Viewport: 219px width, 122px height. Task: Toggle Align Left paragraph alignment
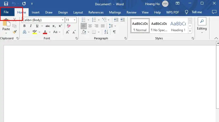pyautogui.click(x=83, y=26)
